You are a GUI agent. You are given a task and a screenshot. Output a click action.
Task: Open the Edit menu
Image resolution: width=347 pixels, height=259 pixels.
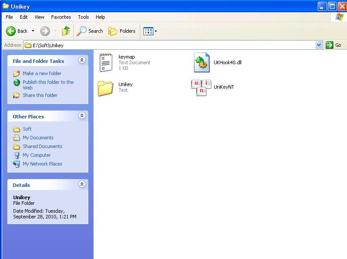click(24, 17)
